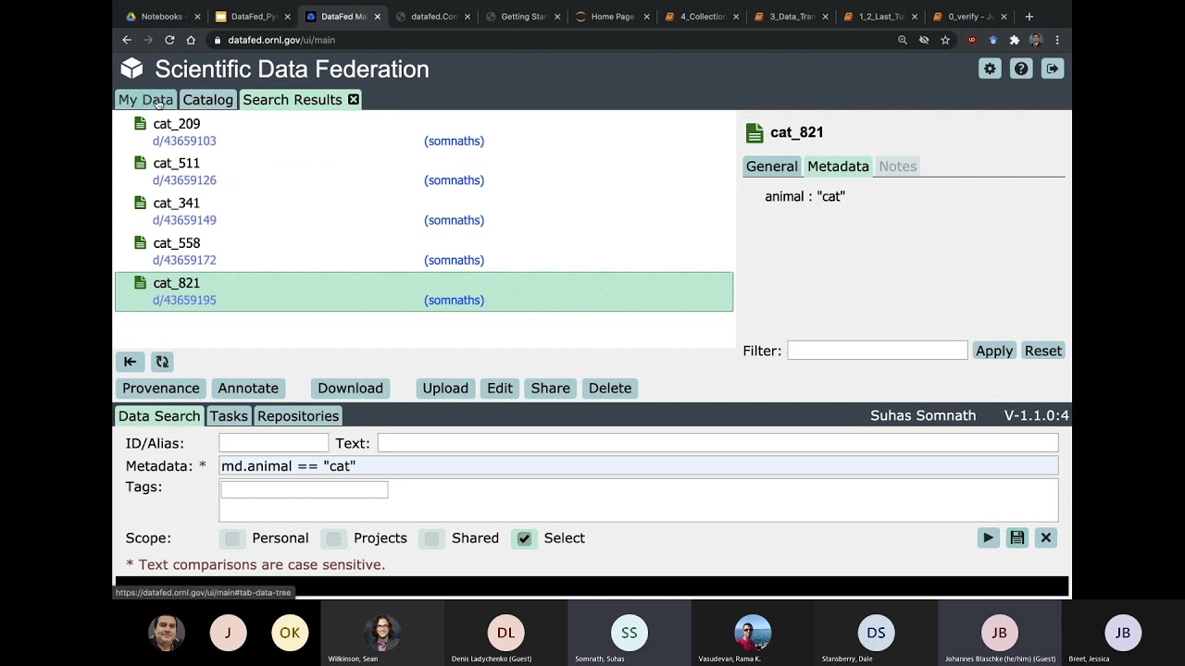
Task: Click the Tags input field
Action: 304,489
